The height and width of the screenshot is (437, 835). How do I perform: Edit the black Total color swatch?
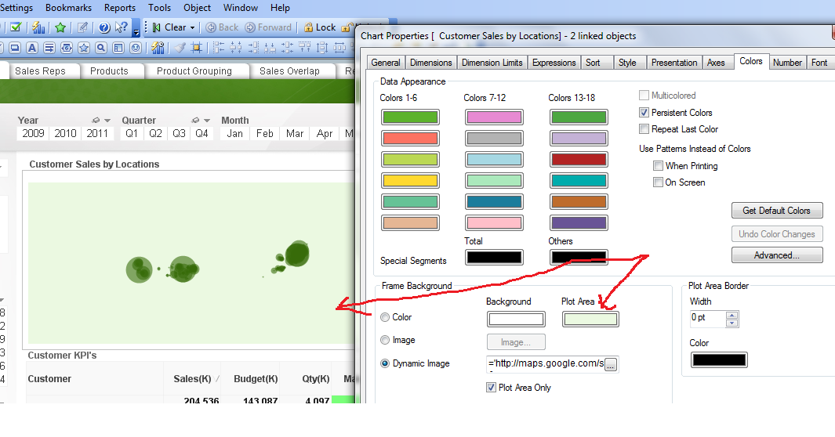(494, 258)
